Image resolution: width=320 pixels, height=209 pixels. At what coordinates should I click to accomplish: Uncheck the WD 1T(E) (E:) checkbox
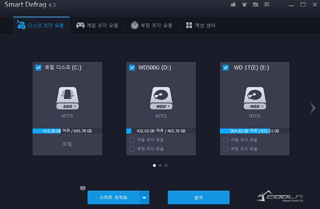tap(226, 68)
